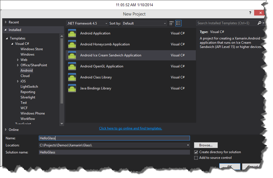Select Cloud template category
The image size is (273, 178).
click(25, 76)
